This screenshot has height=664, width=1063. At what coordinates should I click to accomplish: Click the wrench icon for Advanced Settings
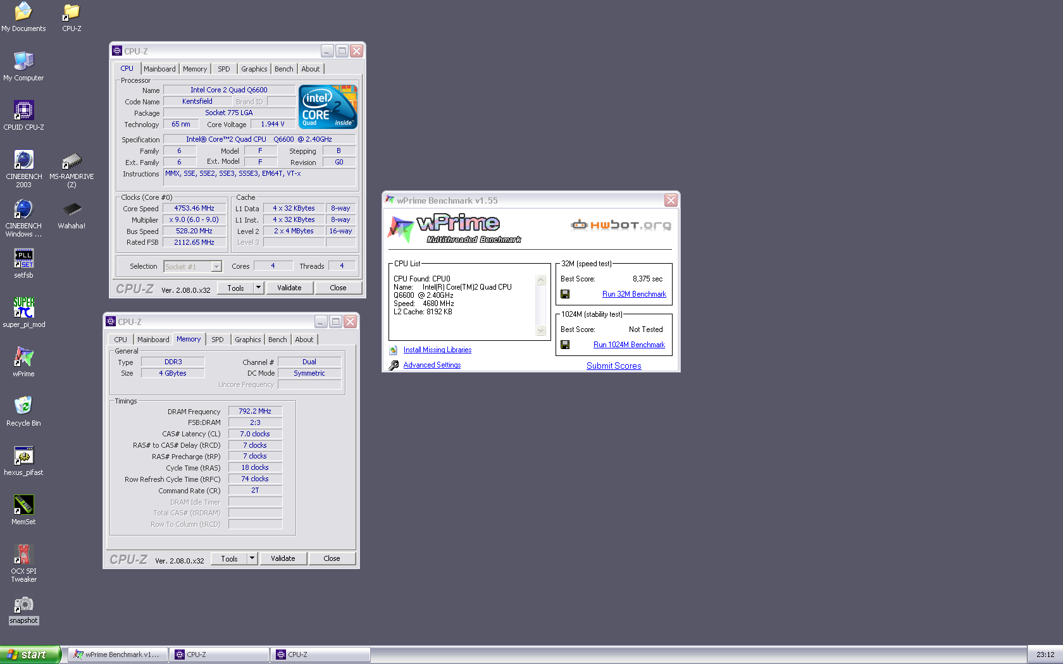394,365
